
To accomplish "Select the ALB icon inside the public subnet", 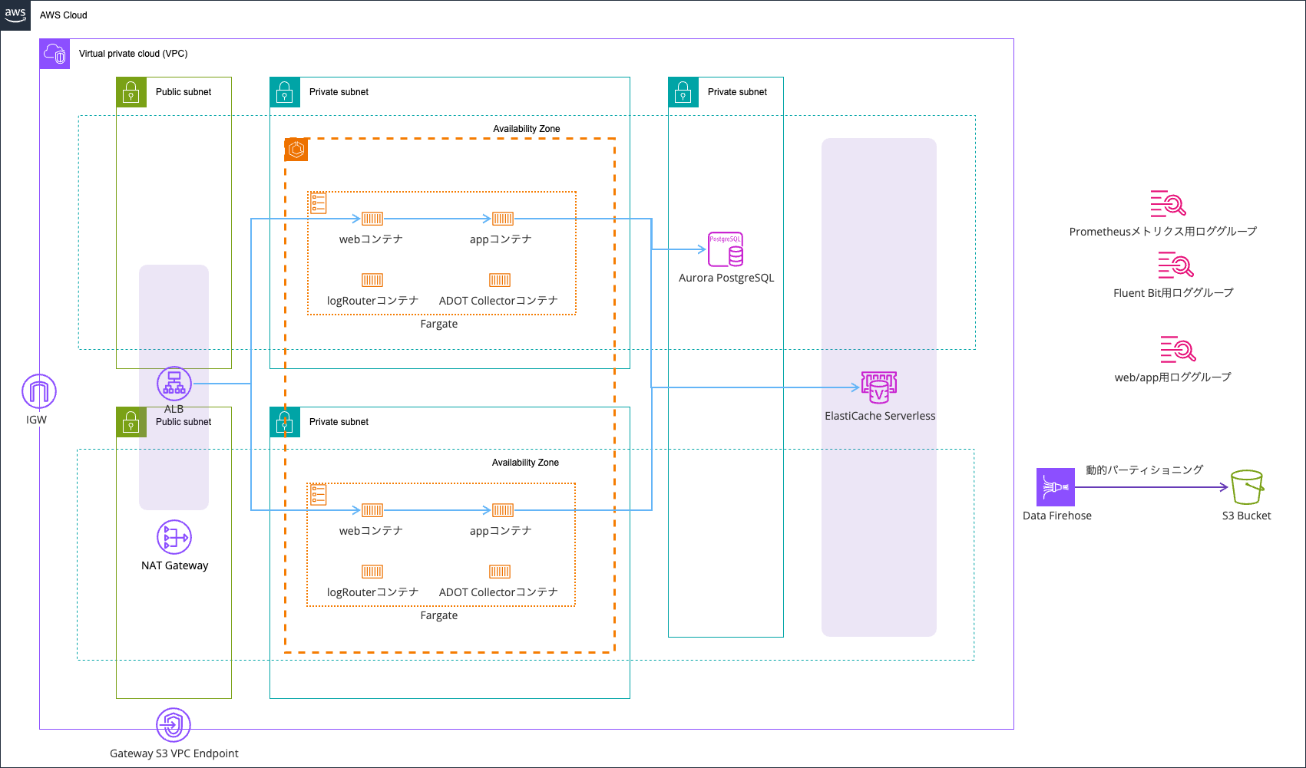I will pyautogui.click(x=174, y=384).
